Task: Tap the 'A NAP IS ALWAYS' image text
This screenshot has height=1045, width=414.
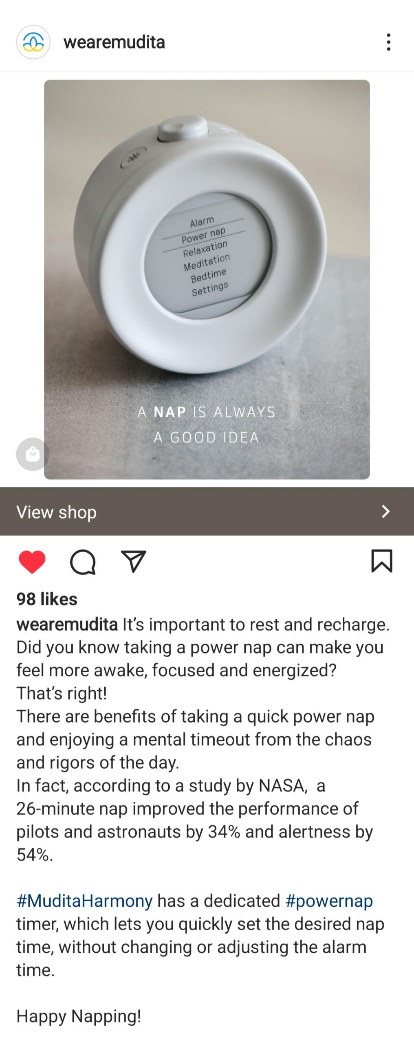Action: (x=207, y=412)
